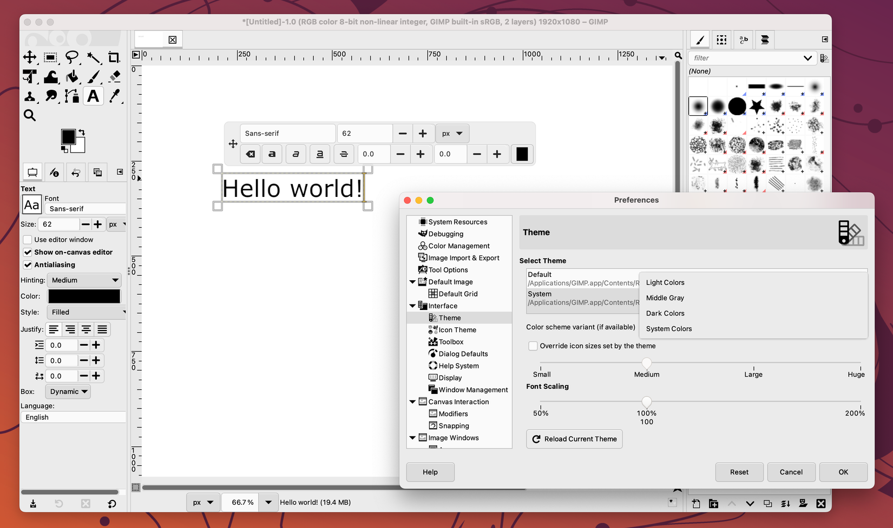Click the Font Scaling slider handle
893x528 pixels.
647,402
